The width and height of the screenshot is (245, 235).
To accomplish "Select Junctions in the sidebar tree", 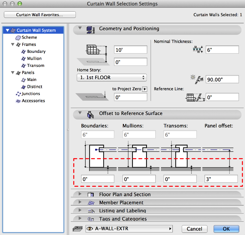I will [x=30, y=93].
